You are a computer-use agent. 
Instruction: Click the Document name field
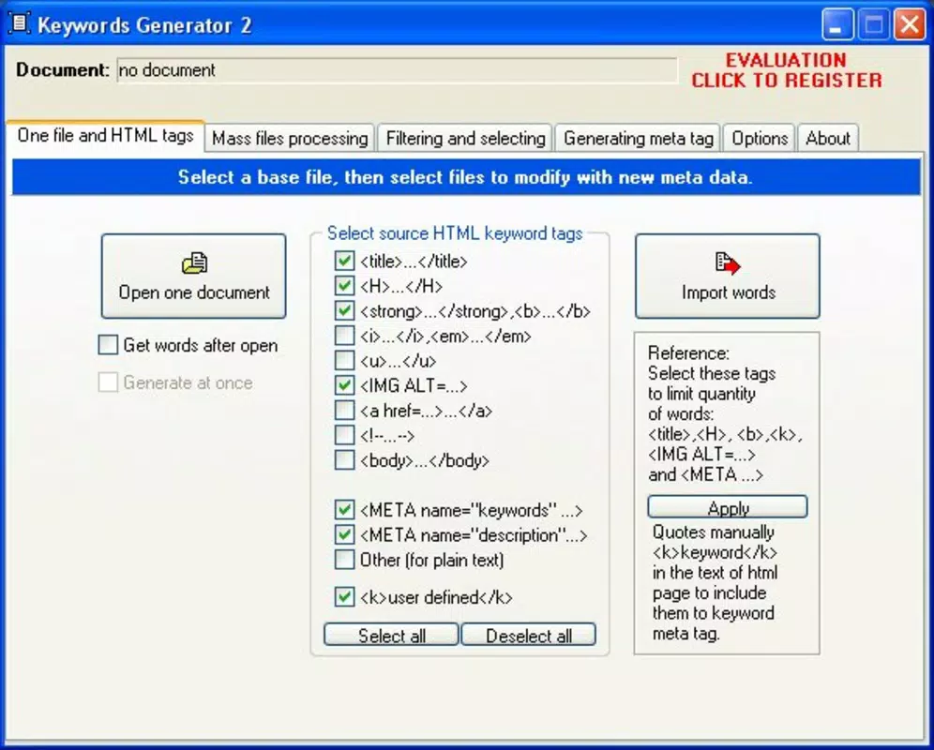pos(398,70)
